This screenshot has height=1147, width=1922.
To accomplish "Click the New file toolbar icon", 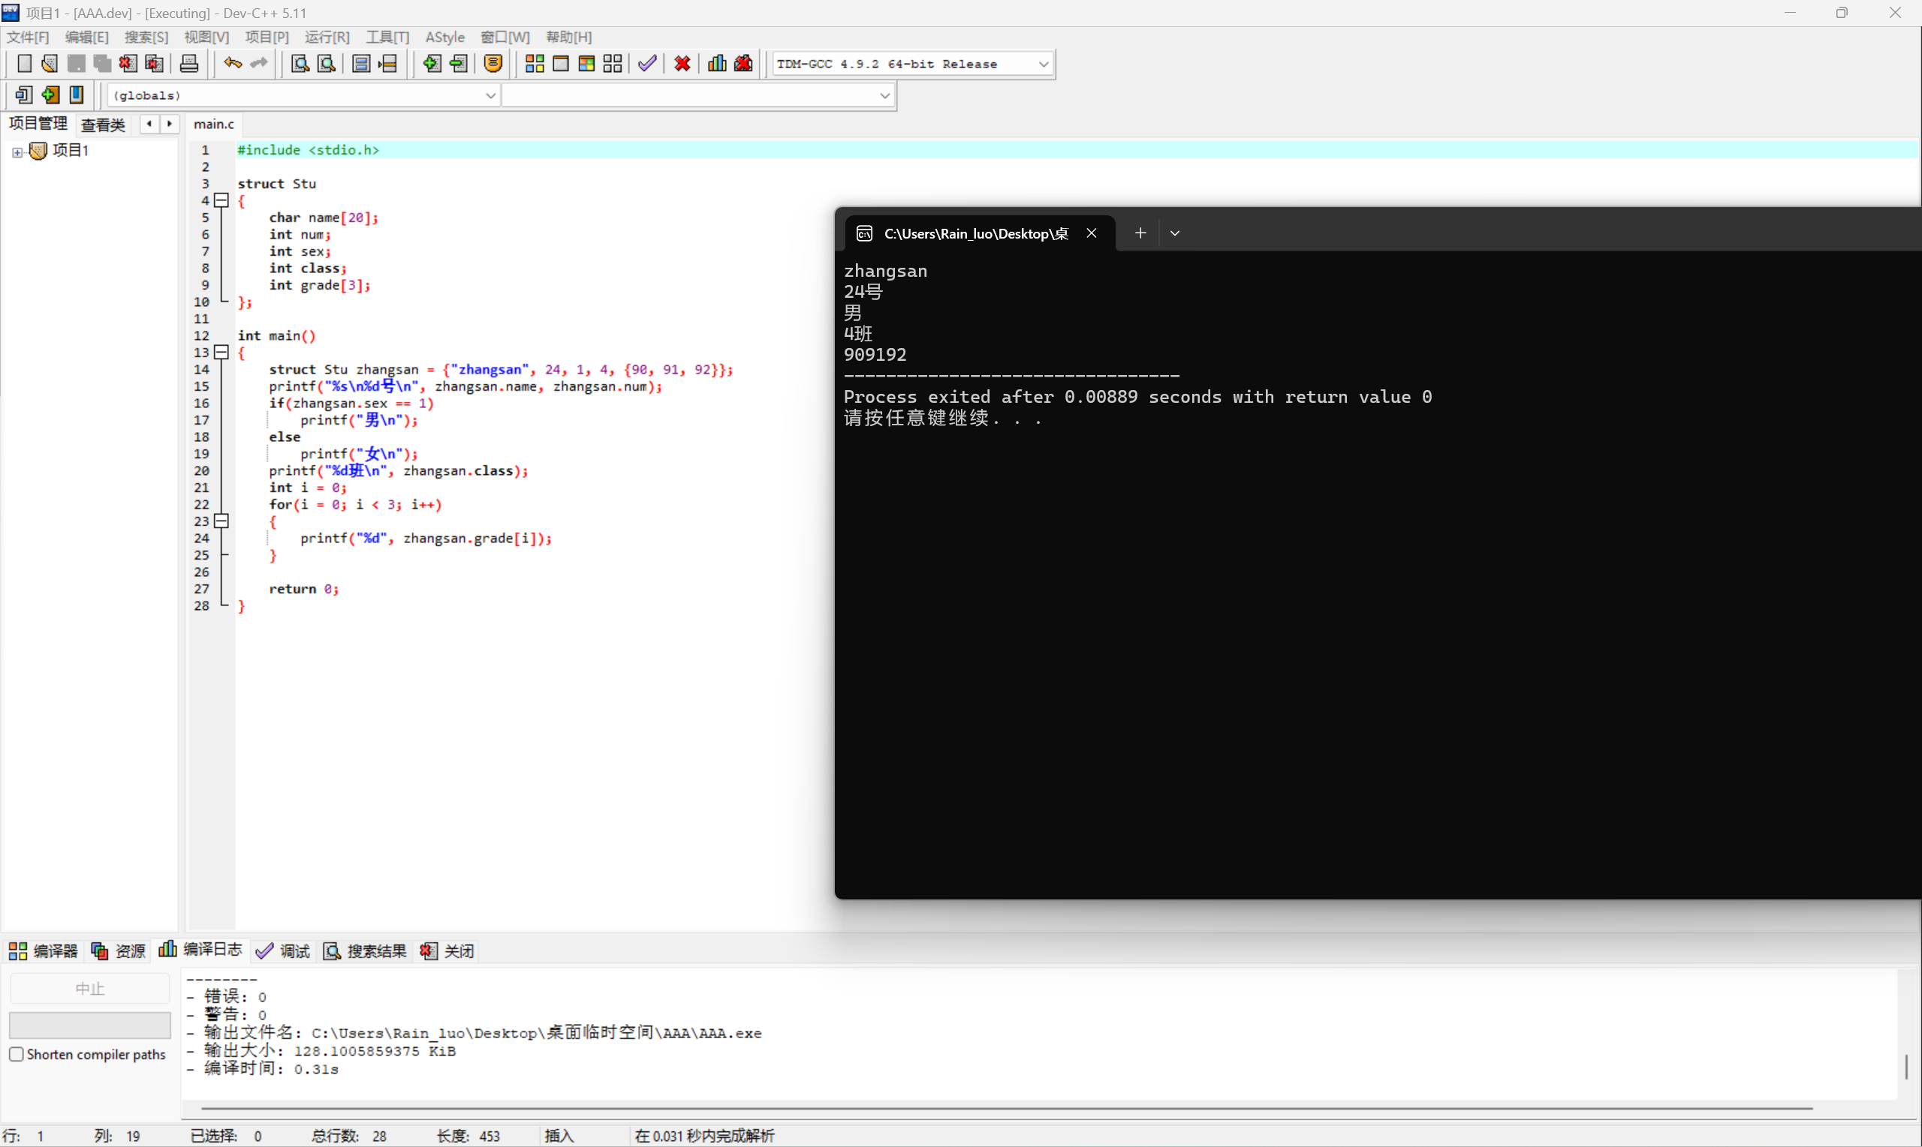I will point(24,63).
